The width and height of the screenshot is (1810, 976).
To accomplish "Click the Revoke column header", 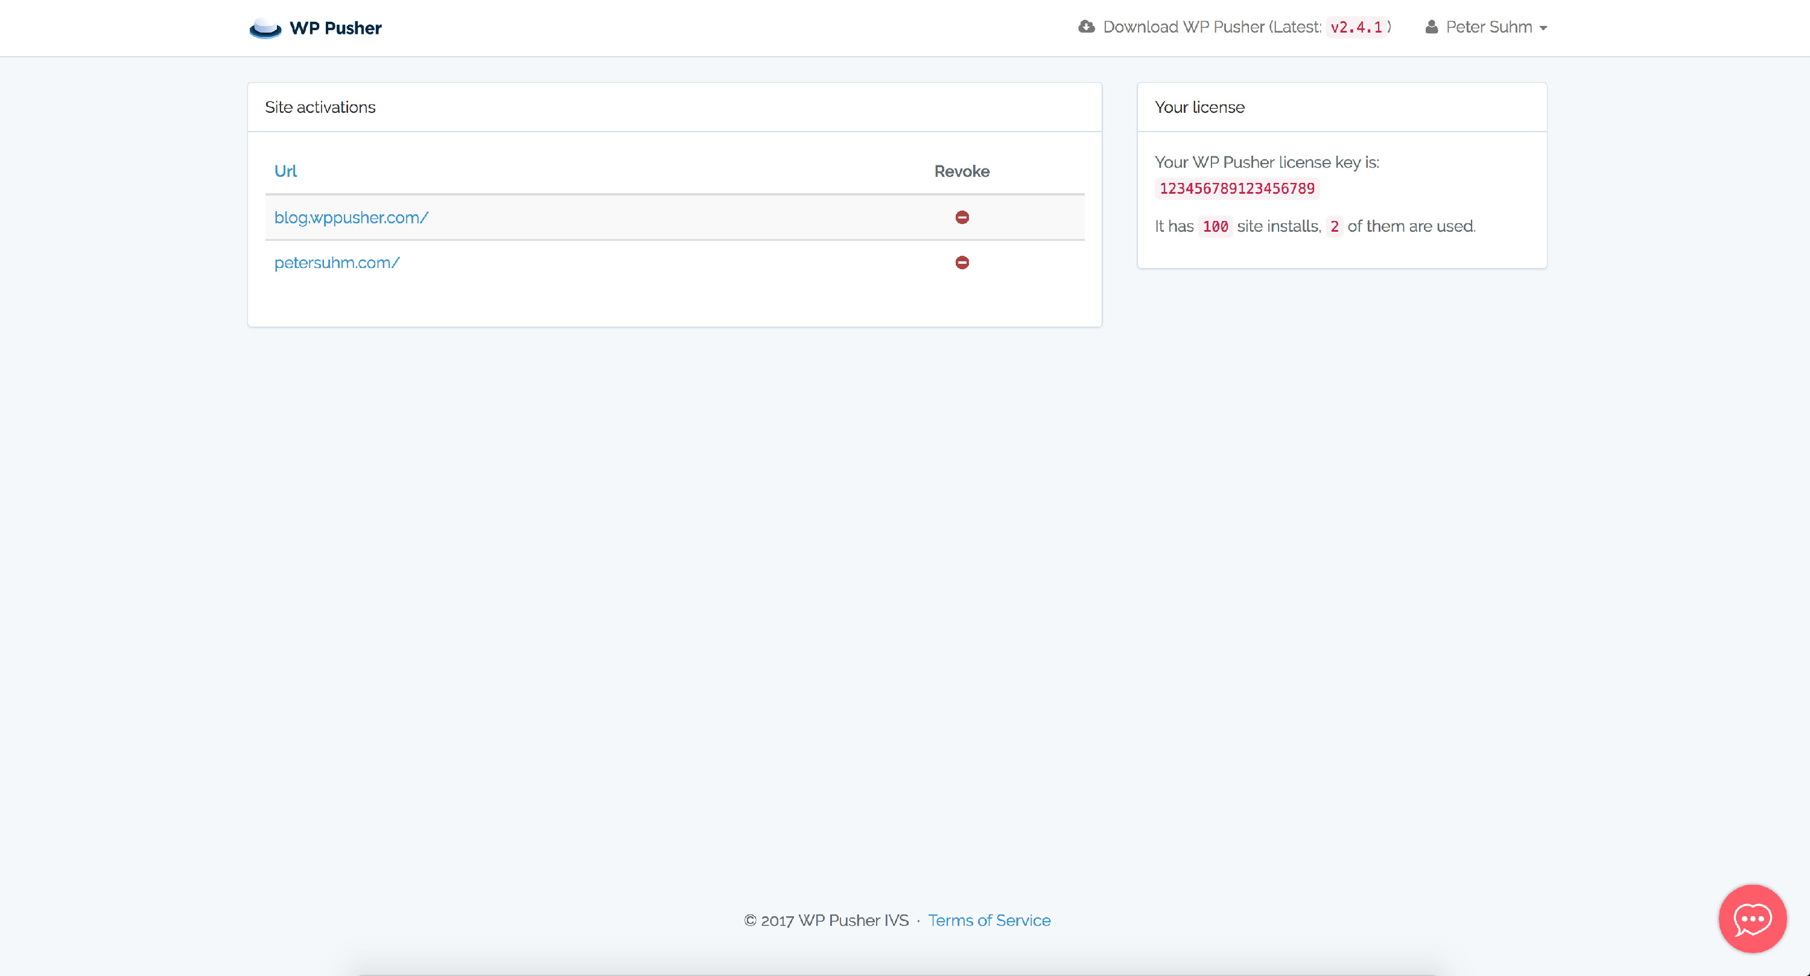I will [961, 171].
